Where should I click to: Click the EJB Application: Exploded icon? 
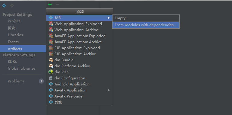pyautogui.click(x=51, y=48)
